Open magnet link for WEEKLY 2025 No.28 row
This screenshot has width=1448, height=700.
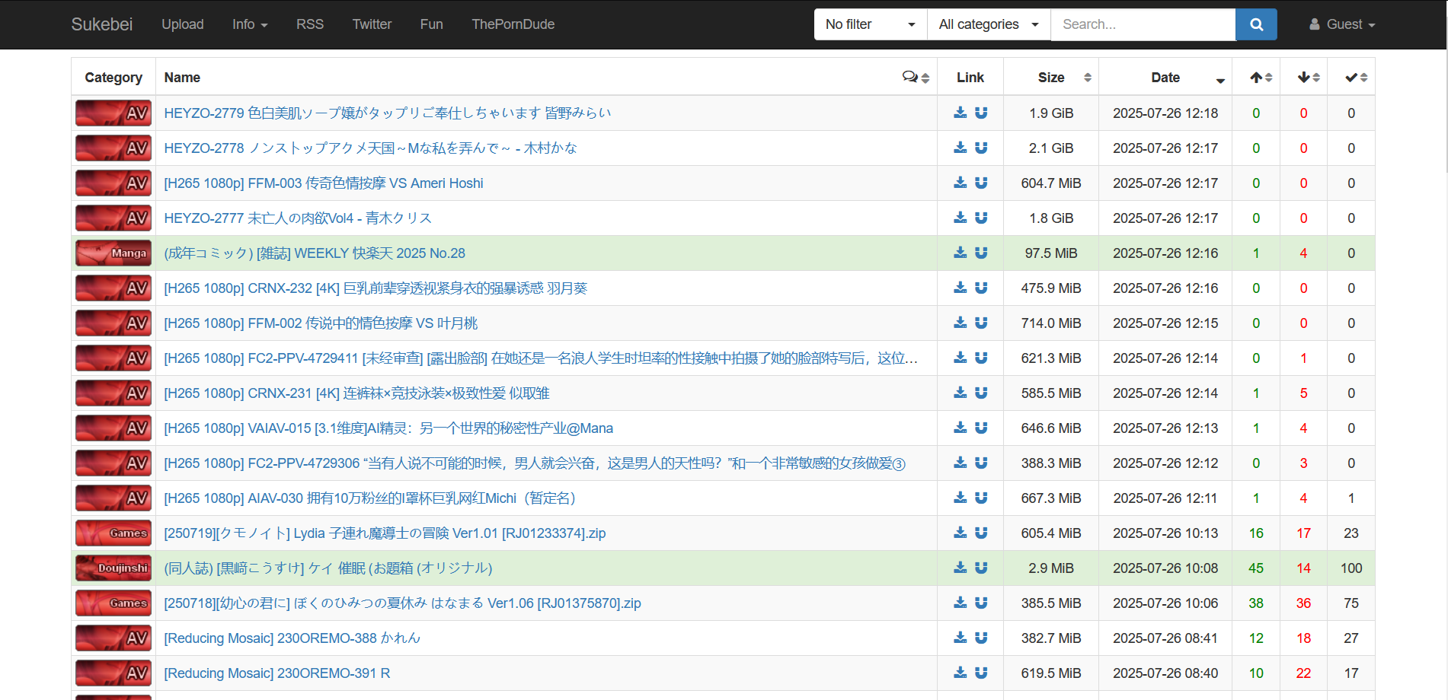[981, 253]
